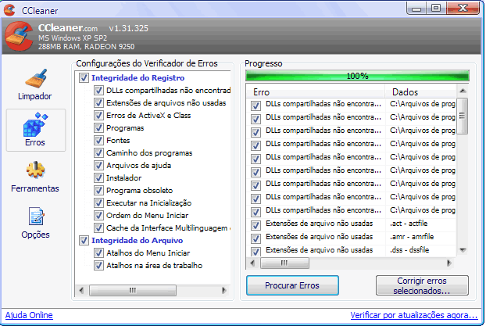
Task: Select Integridade do Arquivo tree label
Action: coord(137,240)
